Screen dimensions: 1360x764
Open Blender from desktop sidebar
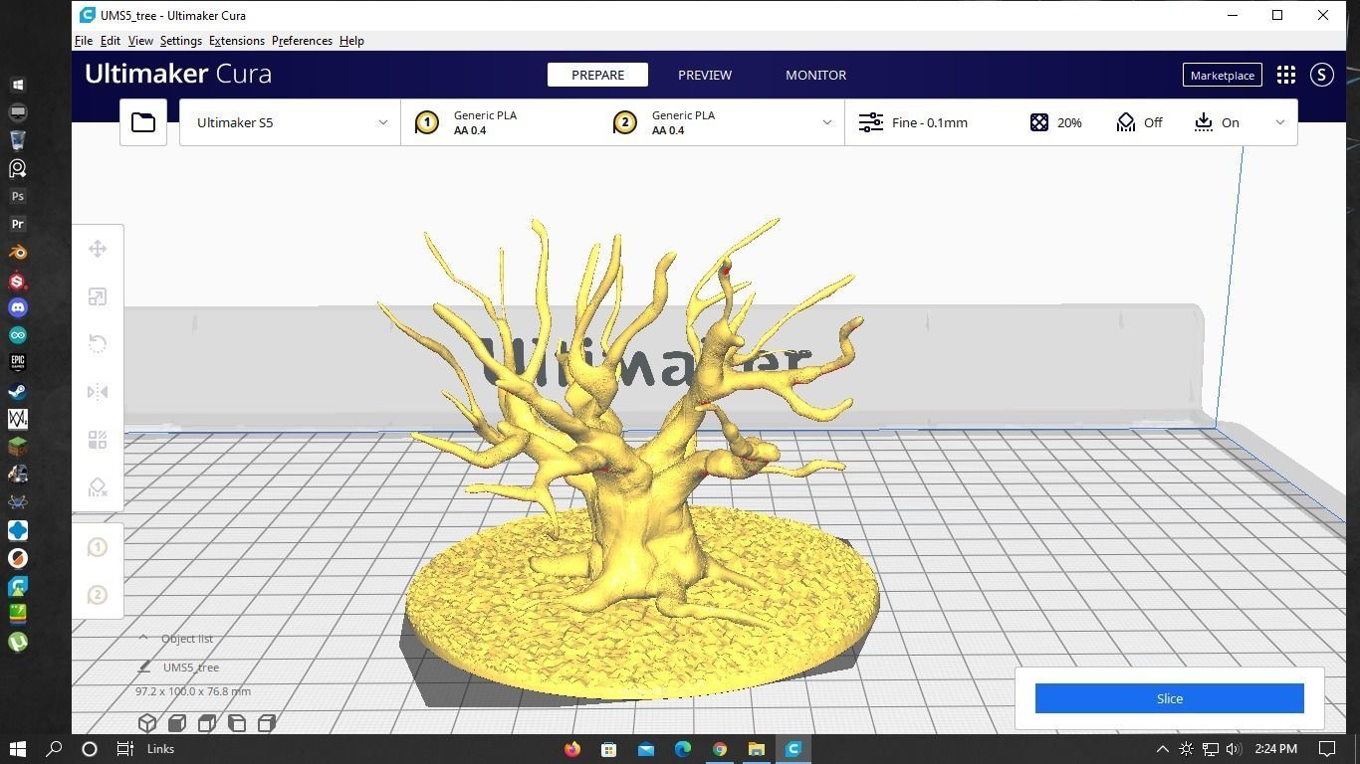point(17,252)
